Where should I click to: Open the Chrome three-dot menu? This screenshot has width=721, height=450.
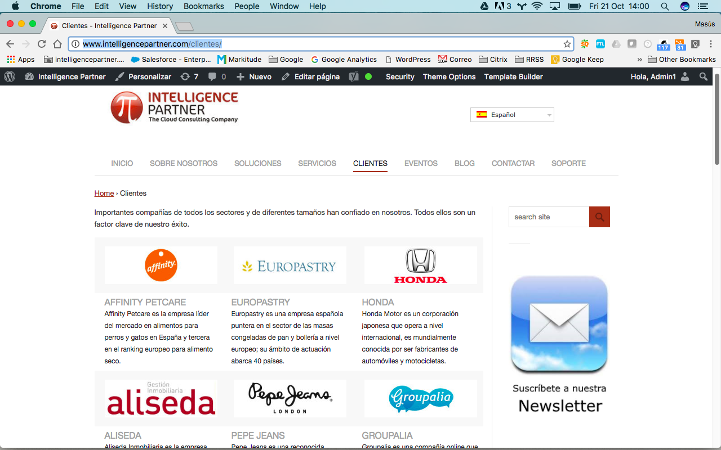(x=711, y=43)
